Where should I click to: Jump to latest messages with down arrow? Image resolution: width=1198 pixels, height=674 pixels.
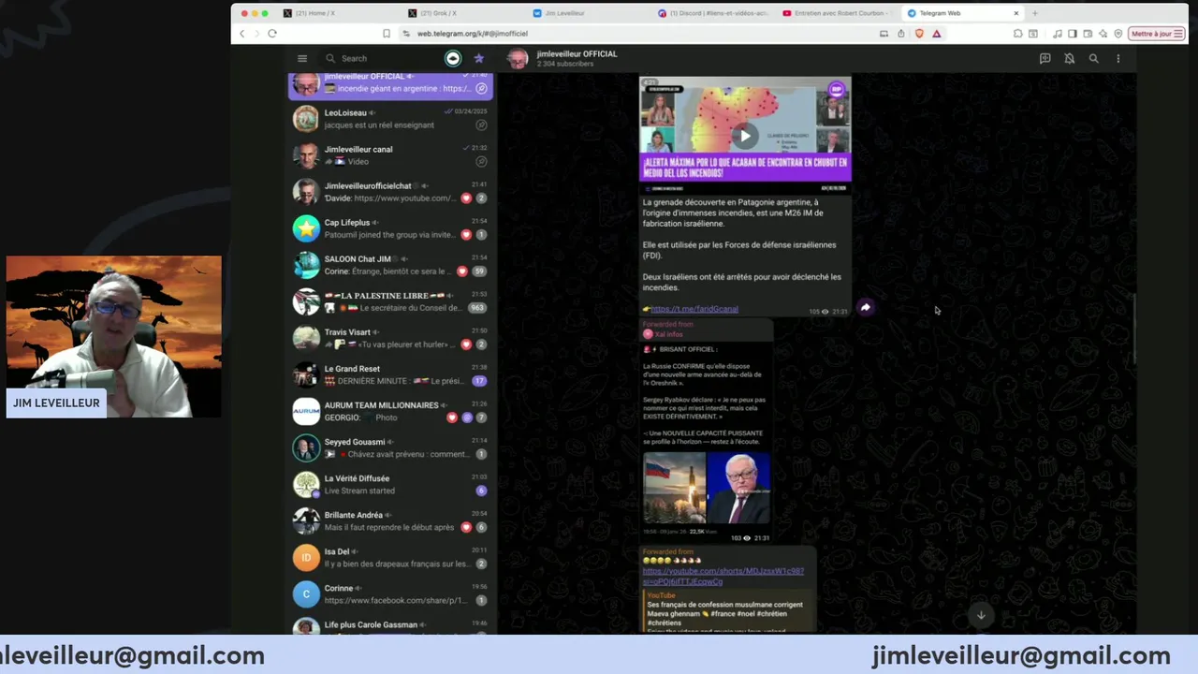(x=981, y=615)
